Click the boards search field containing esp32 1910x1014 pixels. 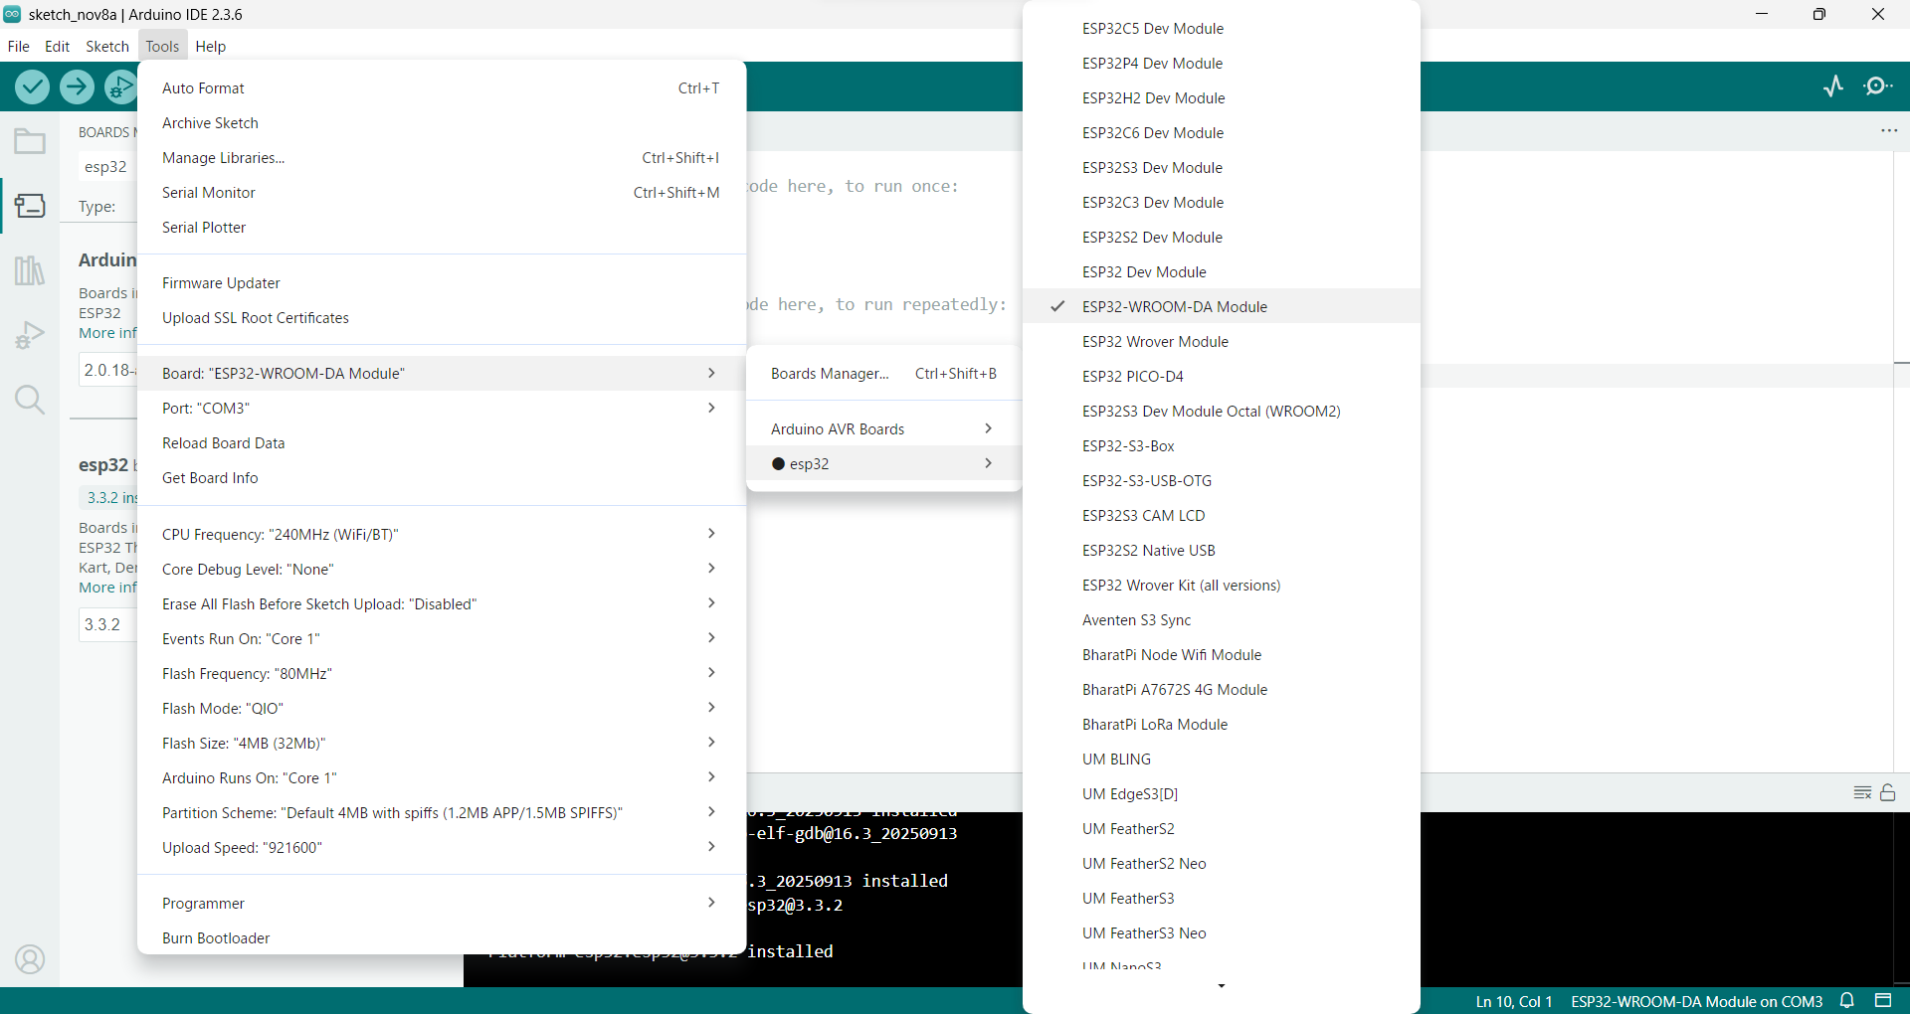pyautogui.click(x=107, y=166)
